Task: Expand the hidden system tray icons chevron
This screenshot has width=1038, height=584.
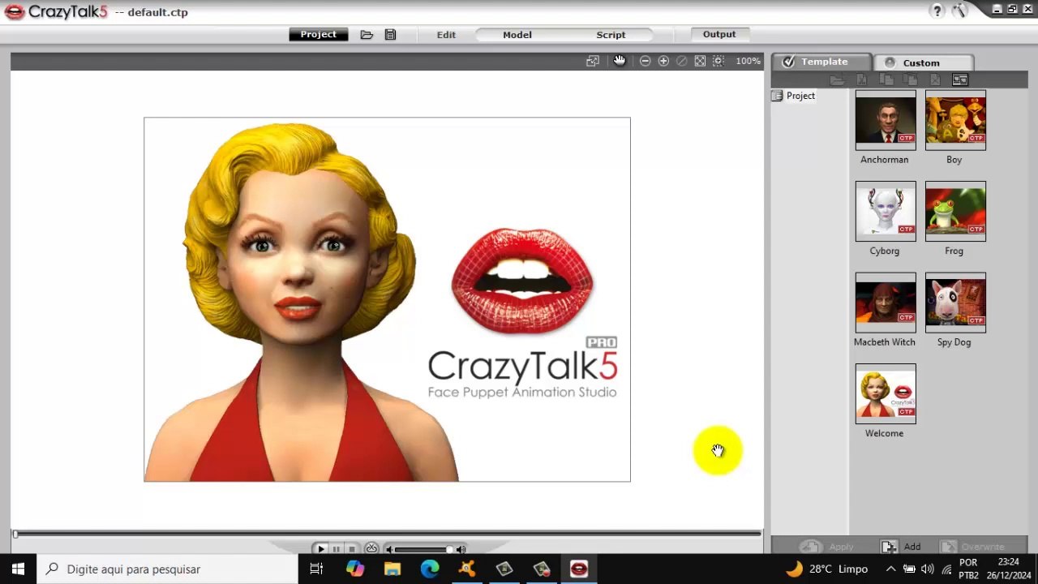Action: 890,569
